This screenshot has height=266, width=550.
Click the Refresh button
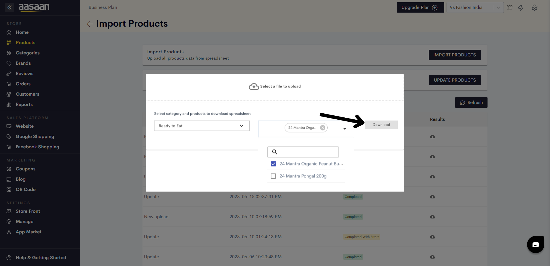471,103
